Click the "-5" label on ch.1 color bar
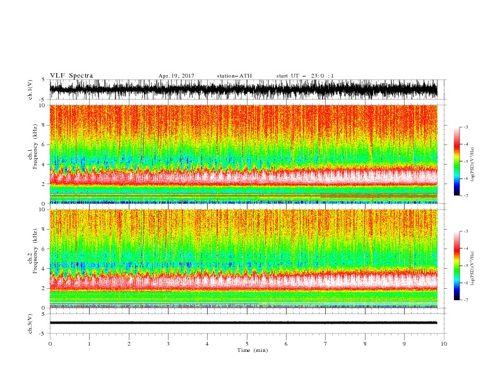500x386 pixels. 465,161
